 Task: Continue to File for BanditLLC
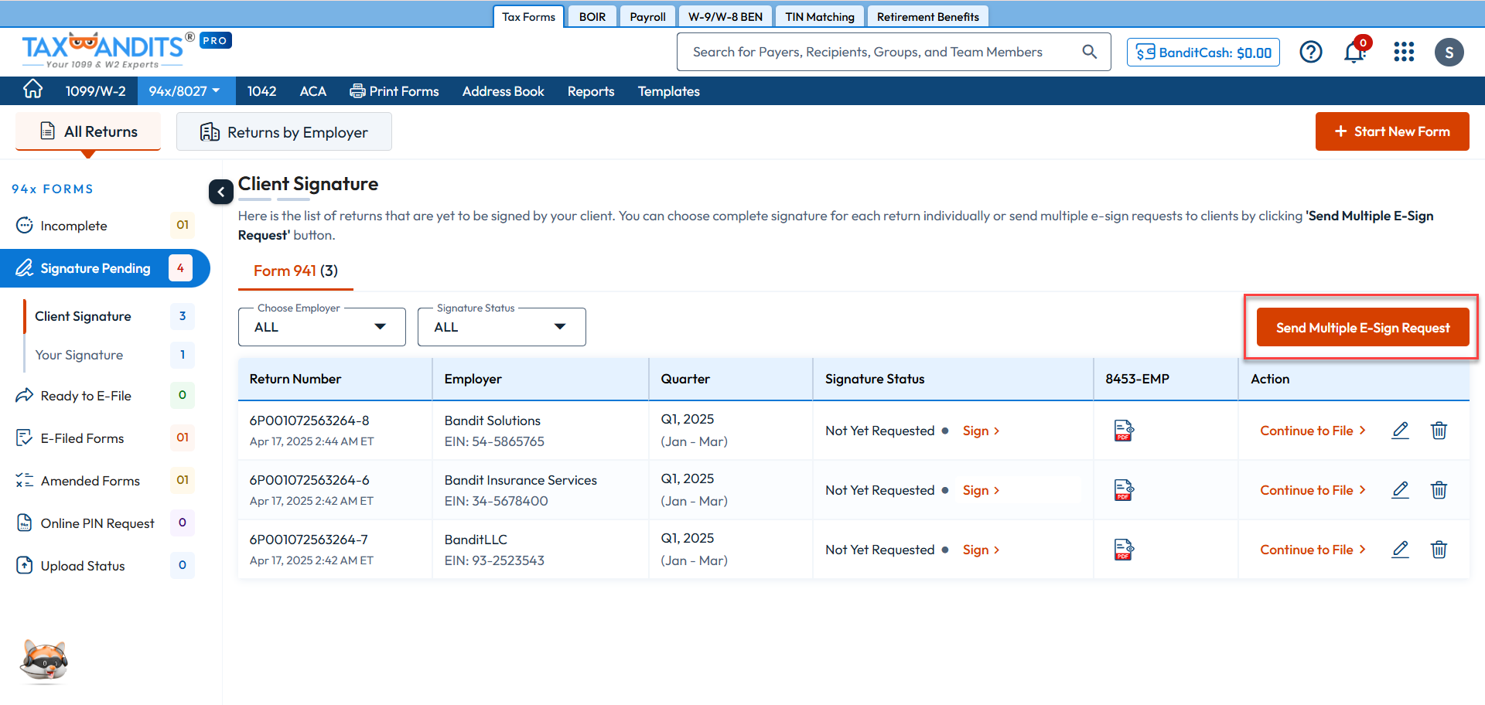pos(1313,550)
